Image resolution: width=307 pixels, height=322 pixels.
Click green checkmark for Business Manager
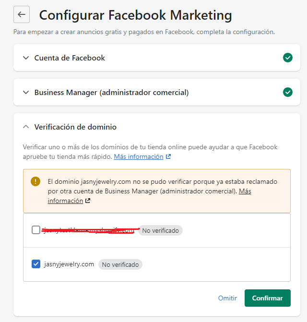click(x=287, y=92)
